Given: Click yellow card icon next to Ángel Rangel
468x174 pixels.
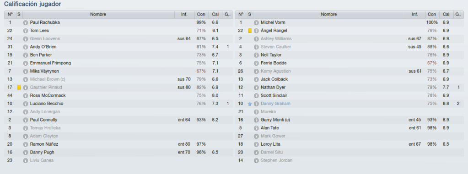Looking at the screenshot, I should [x=250, y=31].
